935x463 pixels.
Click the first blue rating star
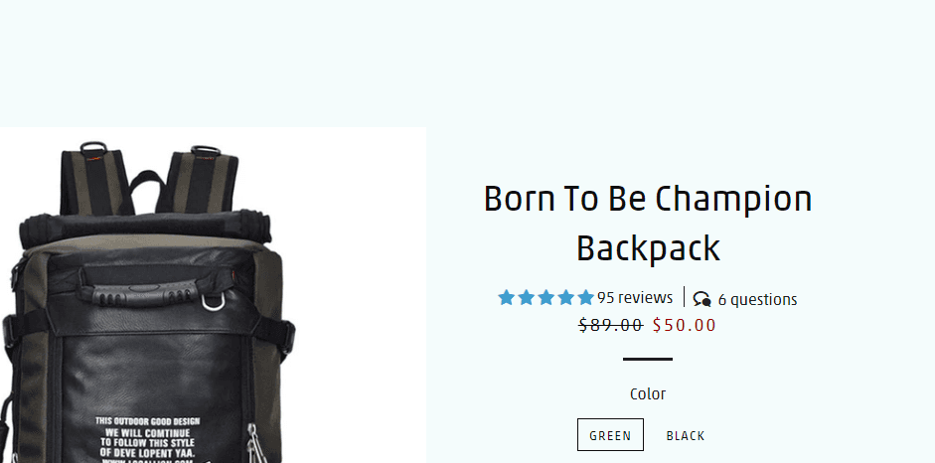click(x=507, y=297)
